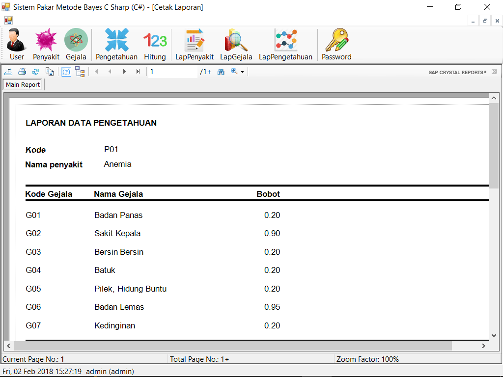Jump to the last report page
503x377 pixels.
pyautogui.click(x=138, y=72)
